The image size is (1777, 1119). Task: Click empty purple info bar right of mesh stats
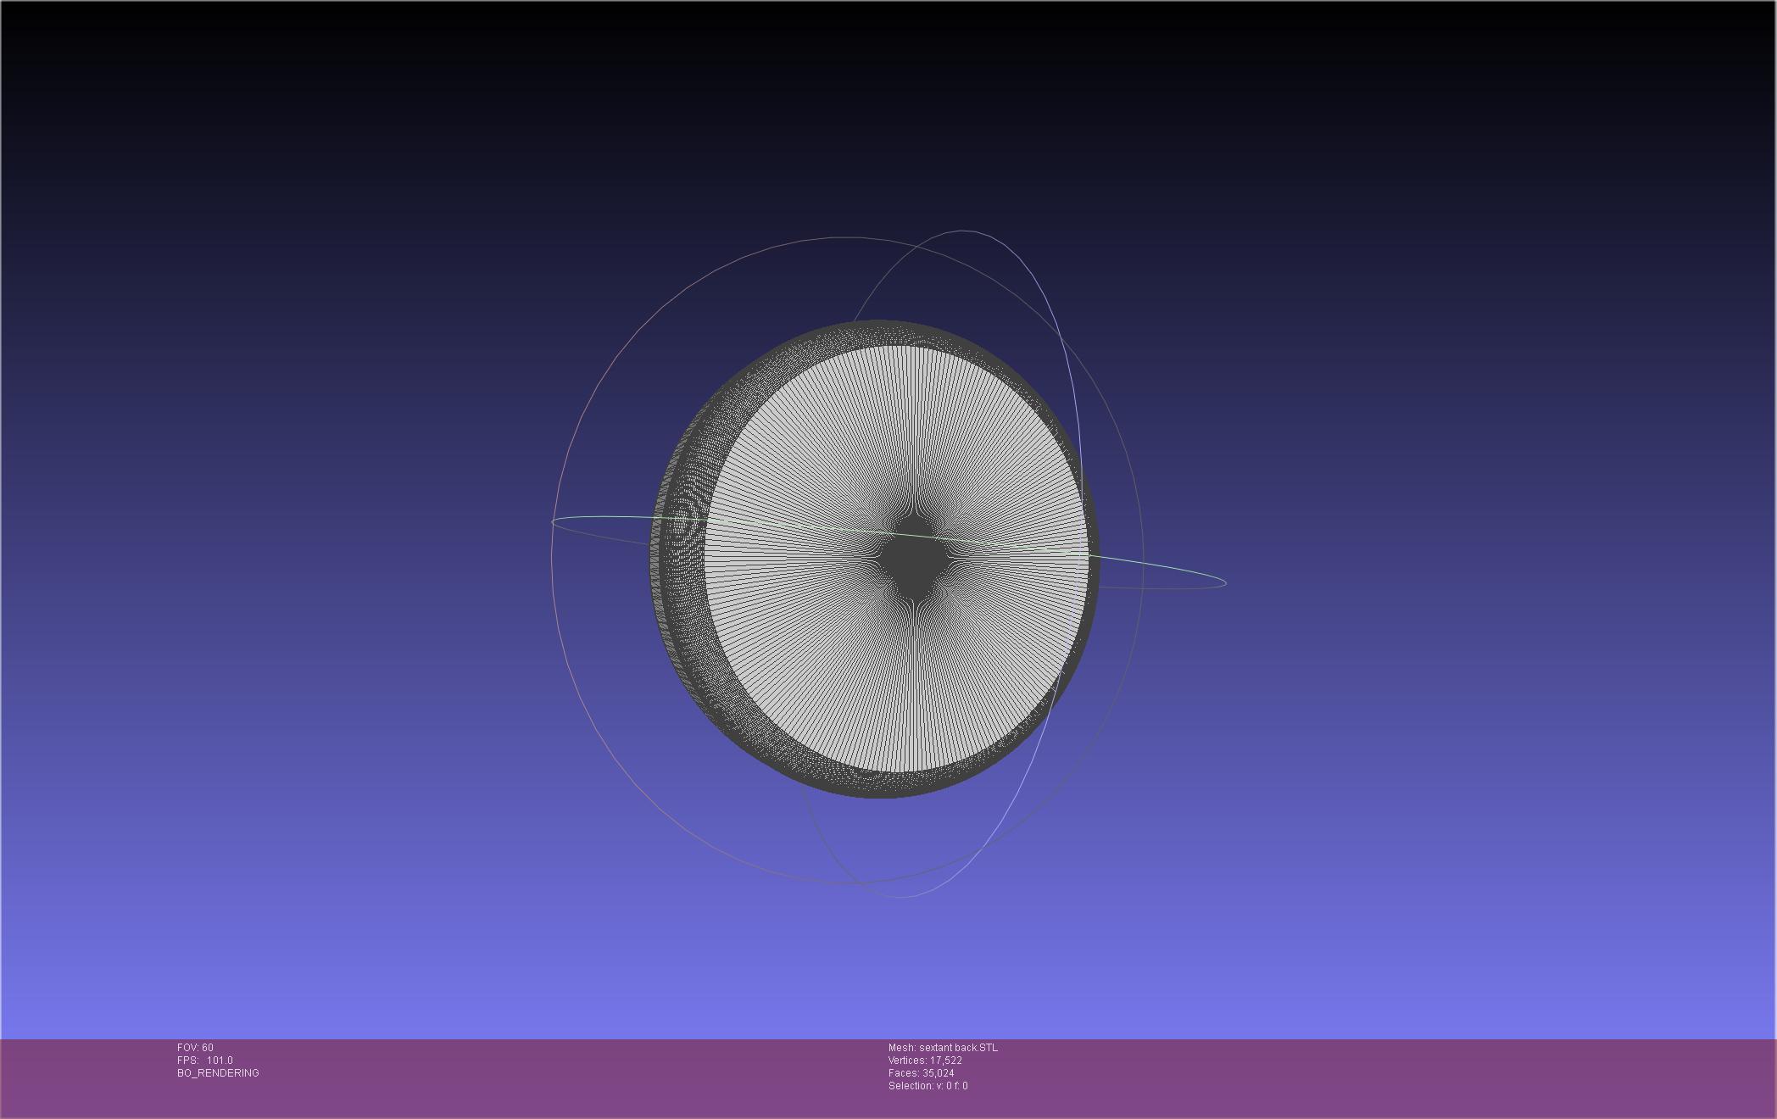[1356, 1077]
